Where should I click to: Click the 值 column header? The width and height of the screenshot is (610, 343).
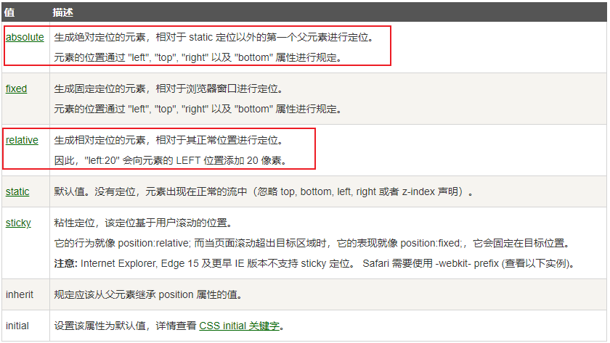9,12
